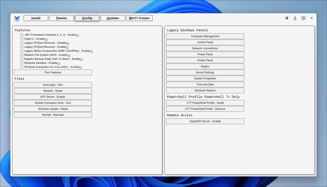Click the Run Features button
The image size is (327, 187).
[x=53, y=72]
